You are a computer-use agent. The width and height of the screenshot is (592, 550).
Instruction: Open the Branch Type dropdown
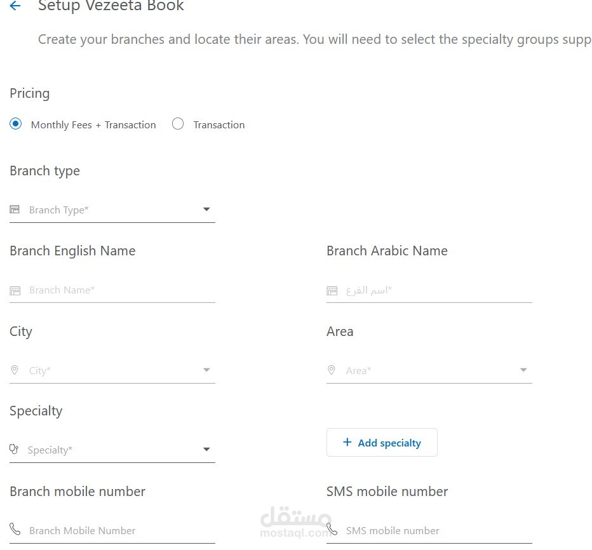[x=206, y=210]
